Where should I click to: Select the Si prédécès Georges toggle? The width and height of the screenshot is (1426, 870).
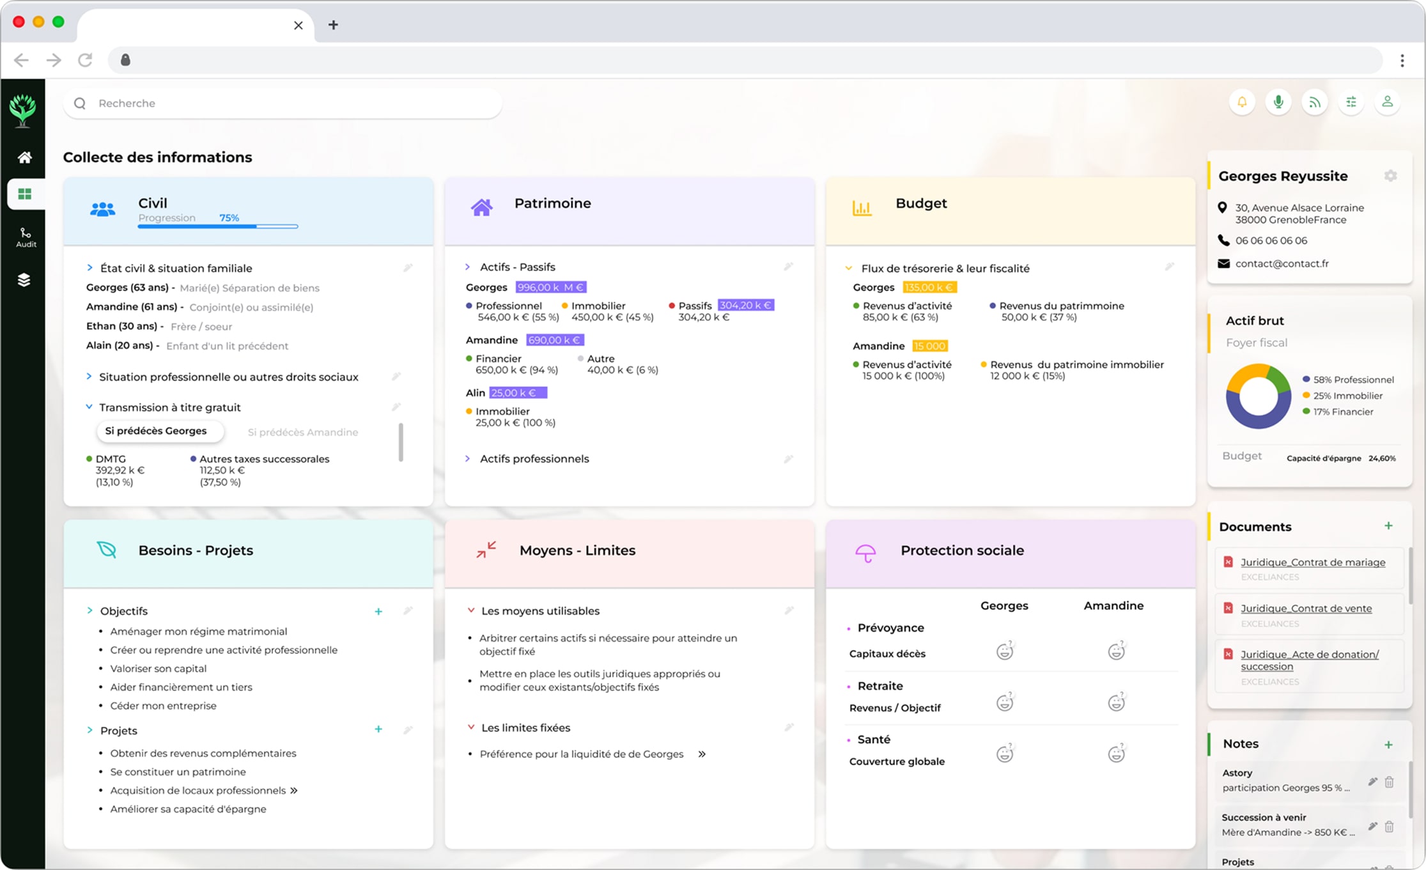pos(156,431)
